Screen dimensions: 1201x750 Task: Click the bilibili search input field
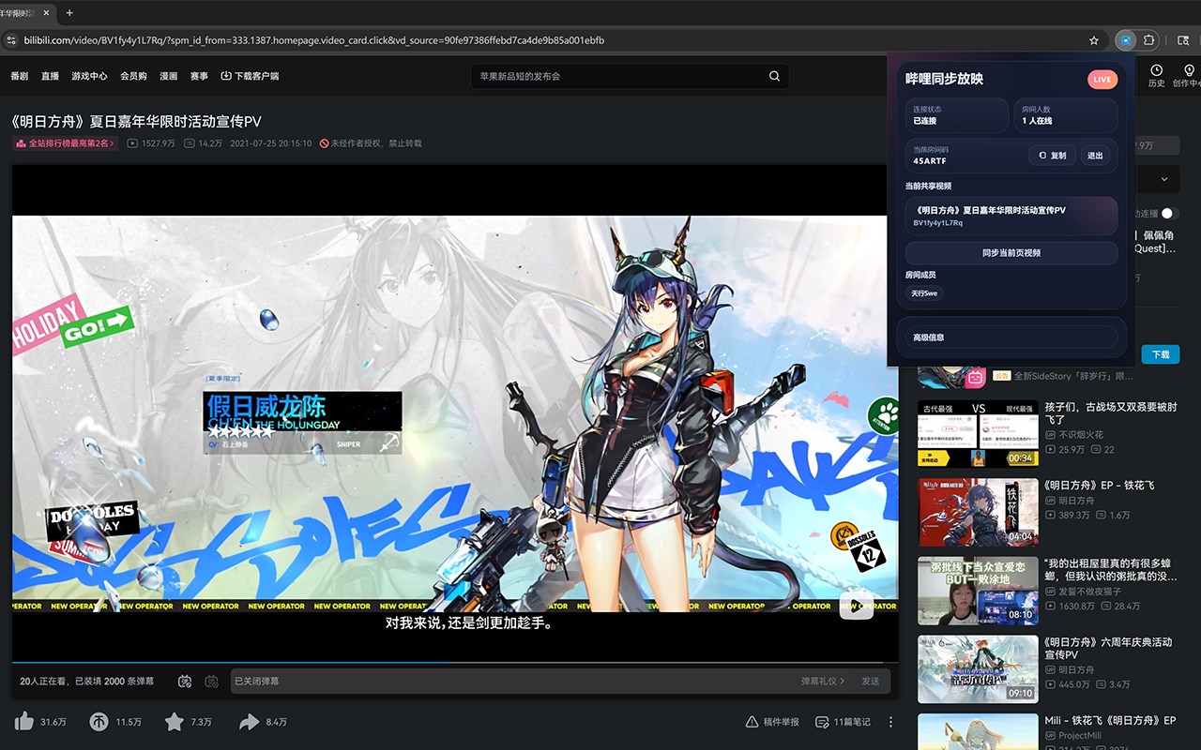click(619, 76)
